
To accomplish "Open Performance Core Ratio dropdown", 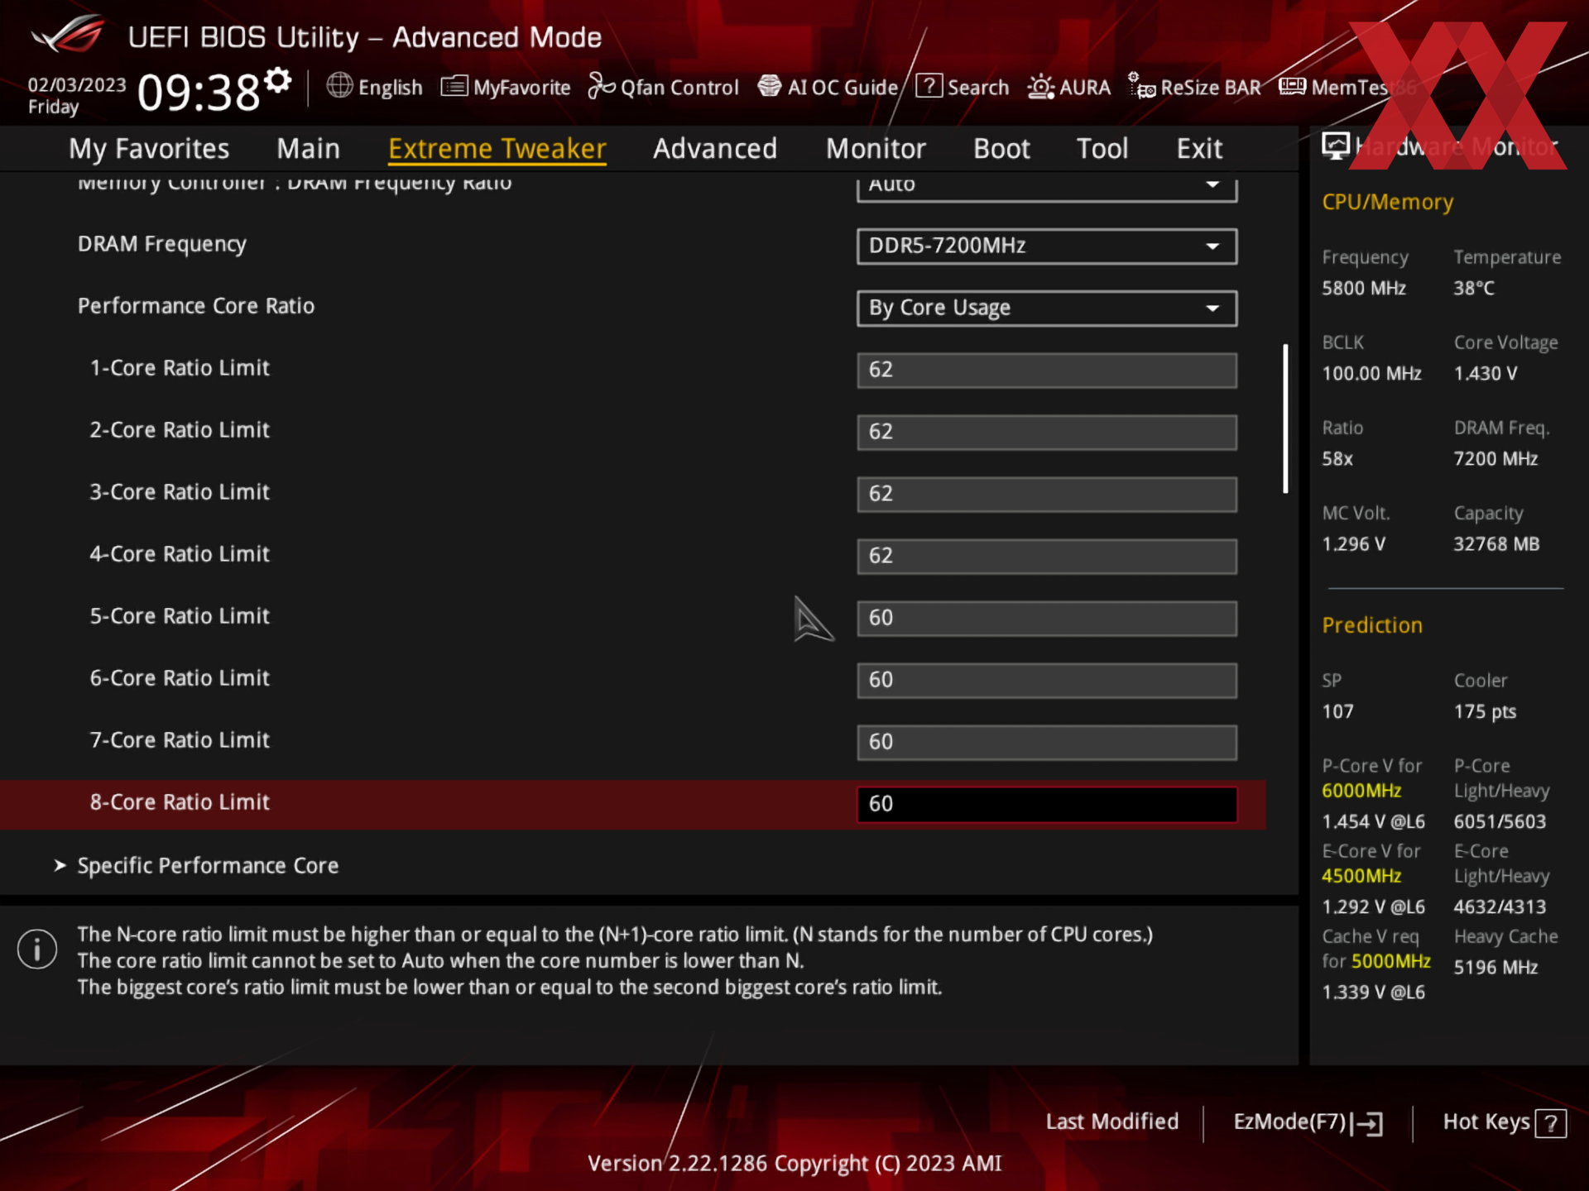I will [1047, 308].
